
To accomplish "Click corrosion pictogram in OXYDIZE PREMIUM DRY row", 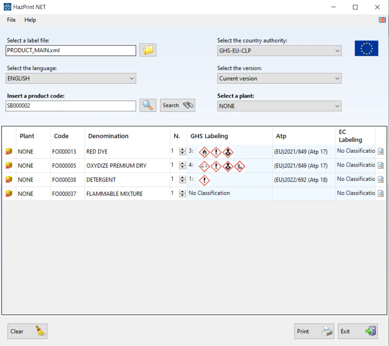I will [204, 166].
